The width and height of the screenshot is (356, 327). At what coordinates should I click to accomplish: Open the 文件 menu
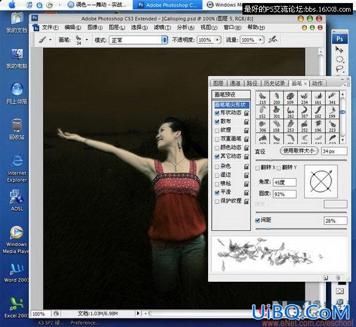[50, 28]
